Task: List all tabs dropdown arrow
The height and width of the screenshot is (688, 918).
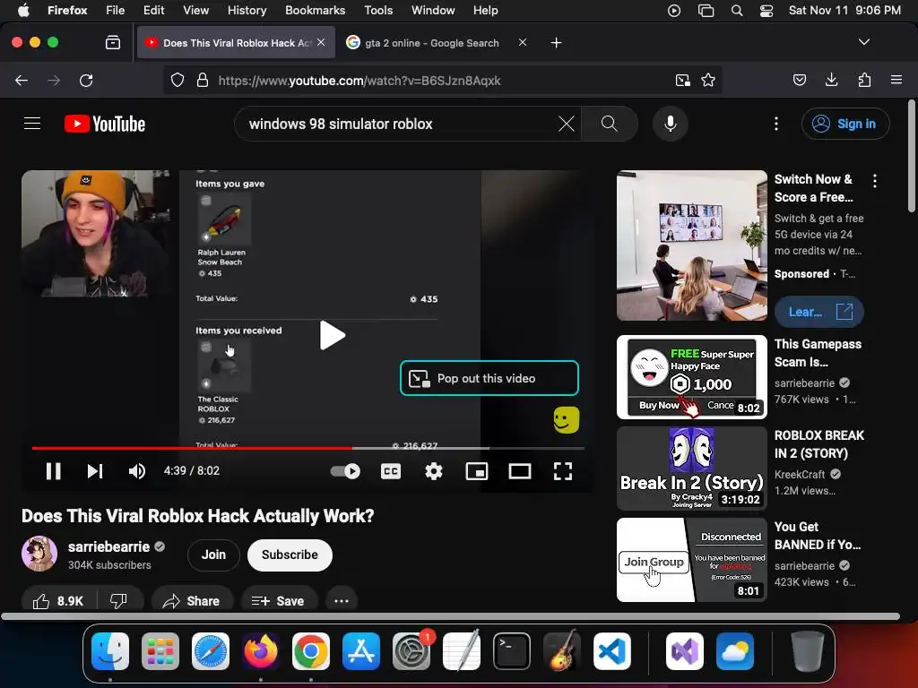Action: click(863, 42)
